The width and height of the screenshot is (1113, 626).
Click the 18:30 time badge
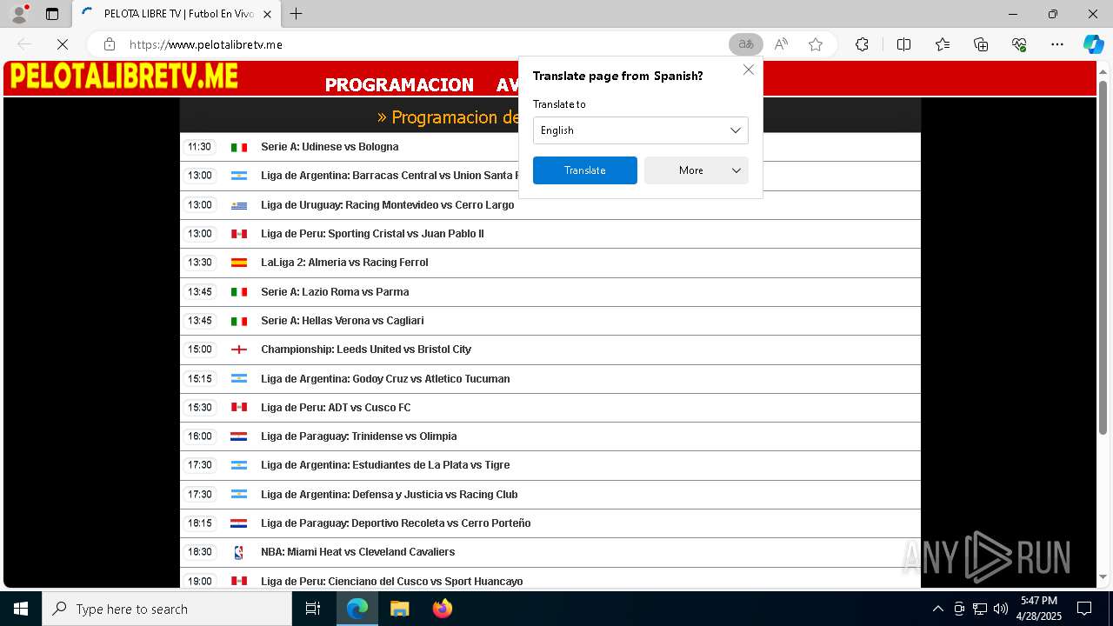200,552
